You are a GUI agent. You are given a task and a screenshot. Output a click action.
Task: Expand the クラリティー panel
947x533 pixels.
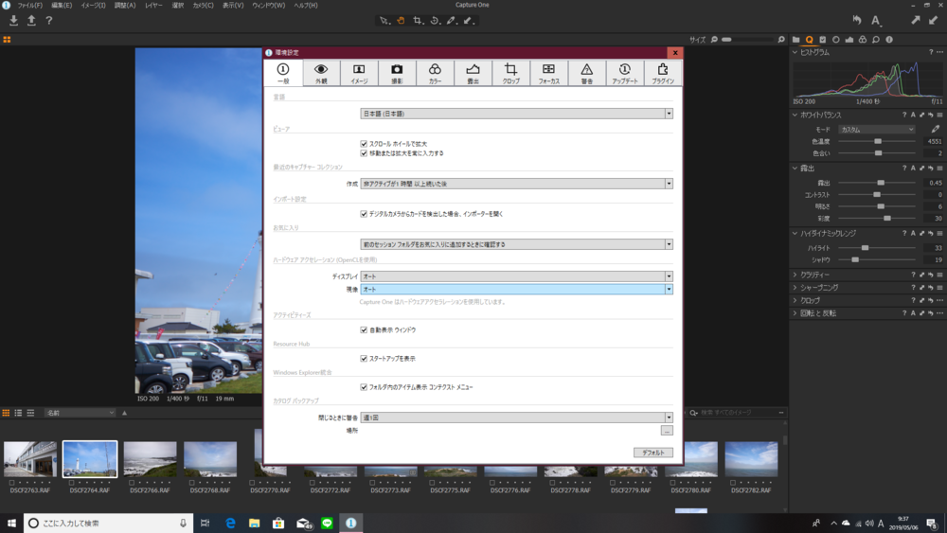tap(795, 275)
